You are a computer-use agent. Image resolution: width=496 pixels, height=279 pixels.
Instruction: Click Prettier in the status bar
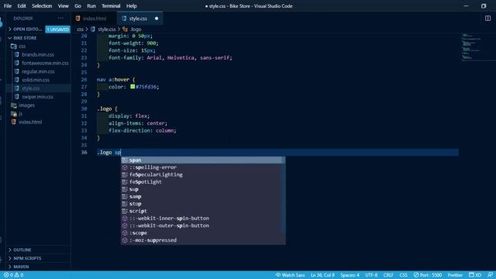pyautogui.click(x=455, y=275)
